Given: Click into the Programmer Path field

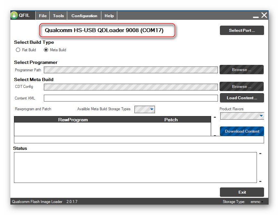Looking at the screenshot, I should pos(131,70).
